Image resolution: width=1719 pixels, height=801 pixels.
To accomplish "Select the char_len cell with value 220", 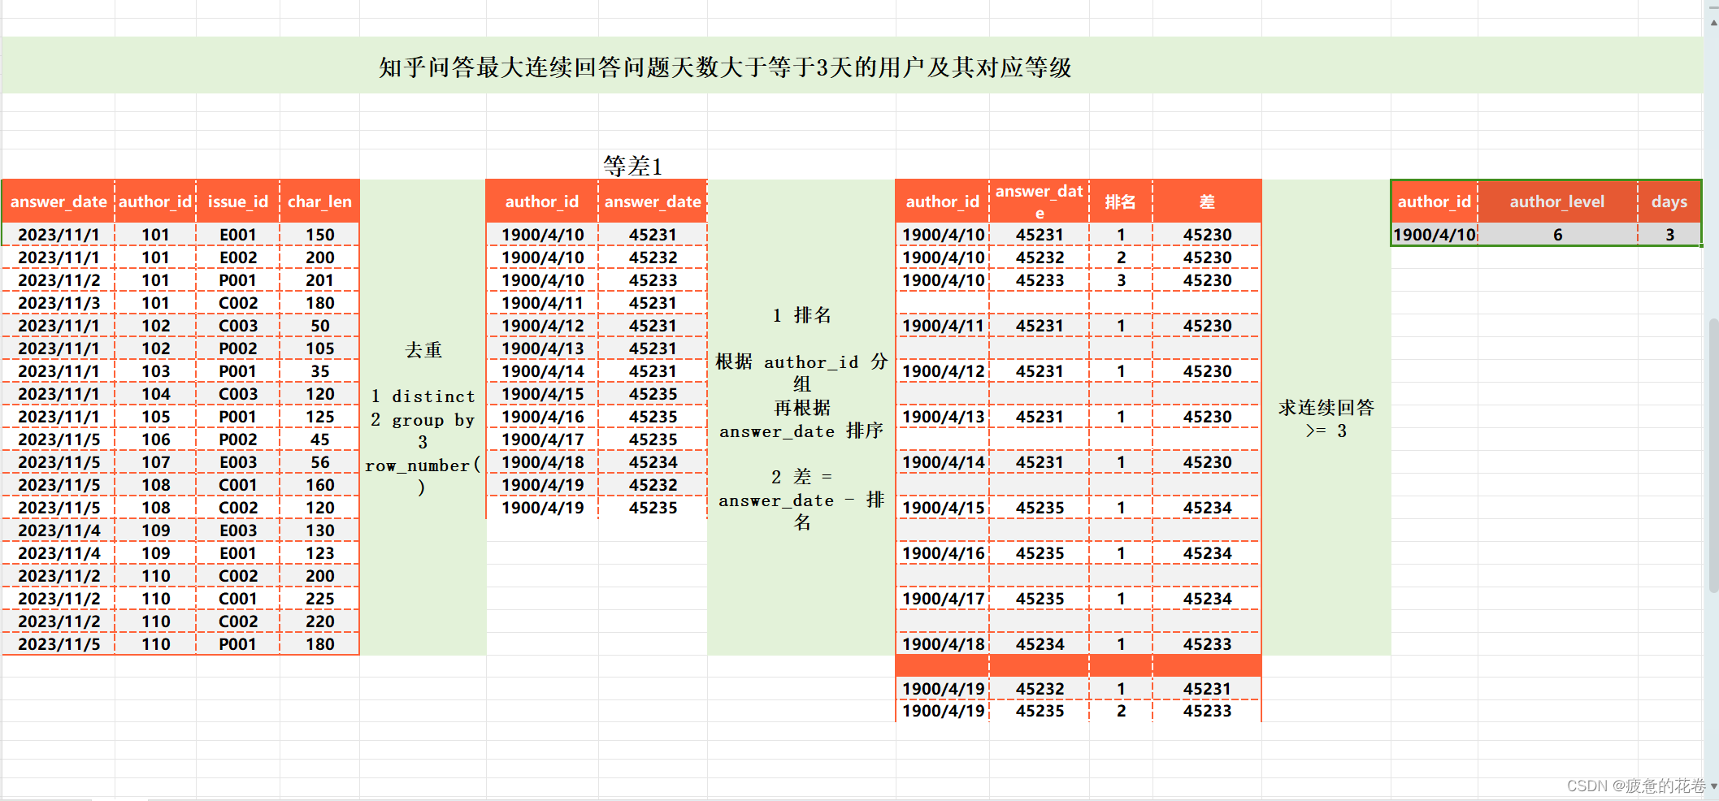I will (319, 621).
